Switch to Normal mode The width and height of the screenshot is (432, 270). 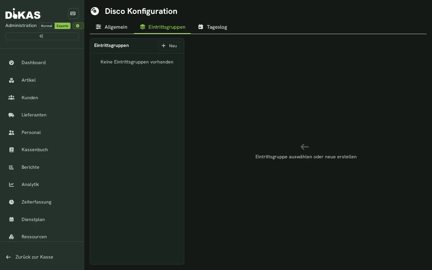(47, 26)
